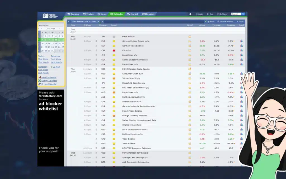The width and height of the screenshot is (286, 179).
Task: Select the Calendar tab
Action: pos(117,14)
